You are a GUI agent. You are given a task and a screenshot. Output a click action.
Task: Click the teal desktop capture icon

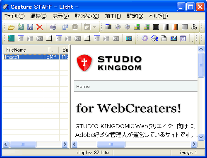pos(11,38)
